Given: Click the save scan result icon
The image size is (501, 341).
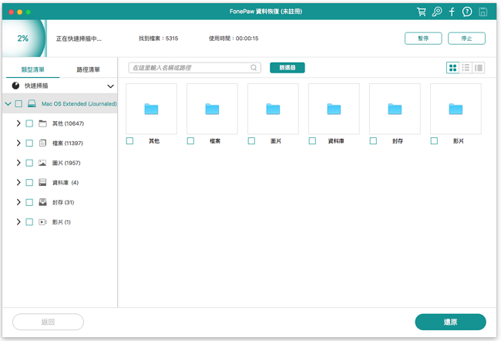Looking at the screenshot, I should tap(483, 12).
